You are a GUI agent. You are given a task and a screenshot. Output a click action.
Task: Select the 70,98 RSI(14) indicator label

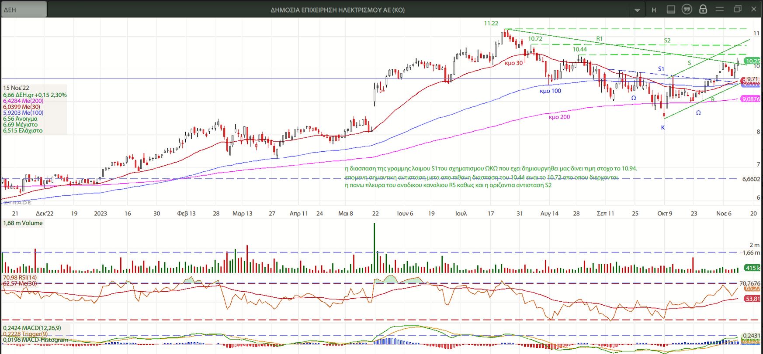(20, 277)
